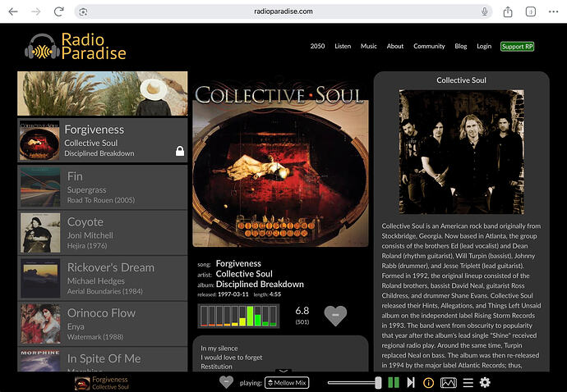
Task: Toggle favorite heart next to 6.8 rating
Action: [x=335, y=316]
